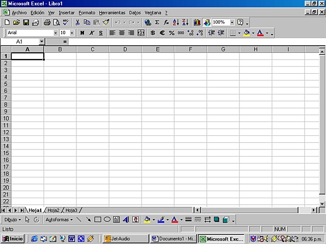Cut selection with the scissors icon

click(77, 22)
